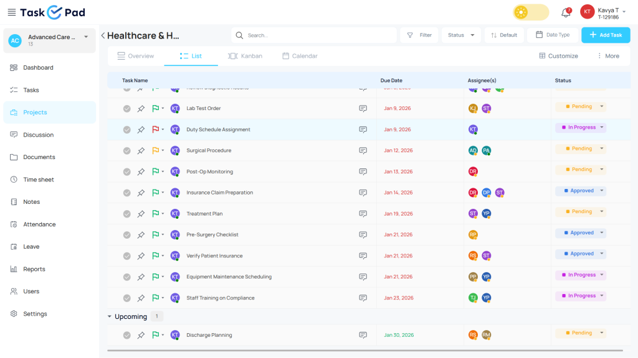Collapse the Upcoming task group
Viewport: 638px width, 358px height.
pyautogui.click(x=110, y=317)
